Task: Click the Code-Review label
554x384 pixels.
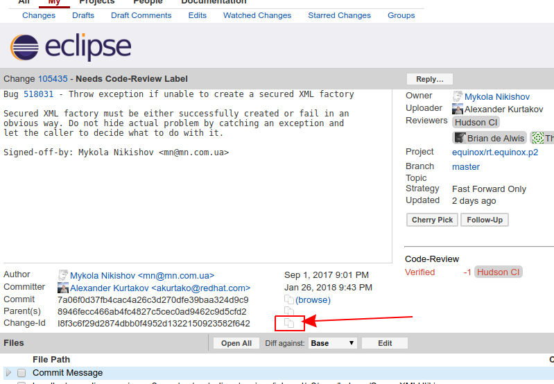Action: click(x=432, y=259)
